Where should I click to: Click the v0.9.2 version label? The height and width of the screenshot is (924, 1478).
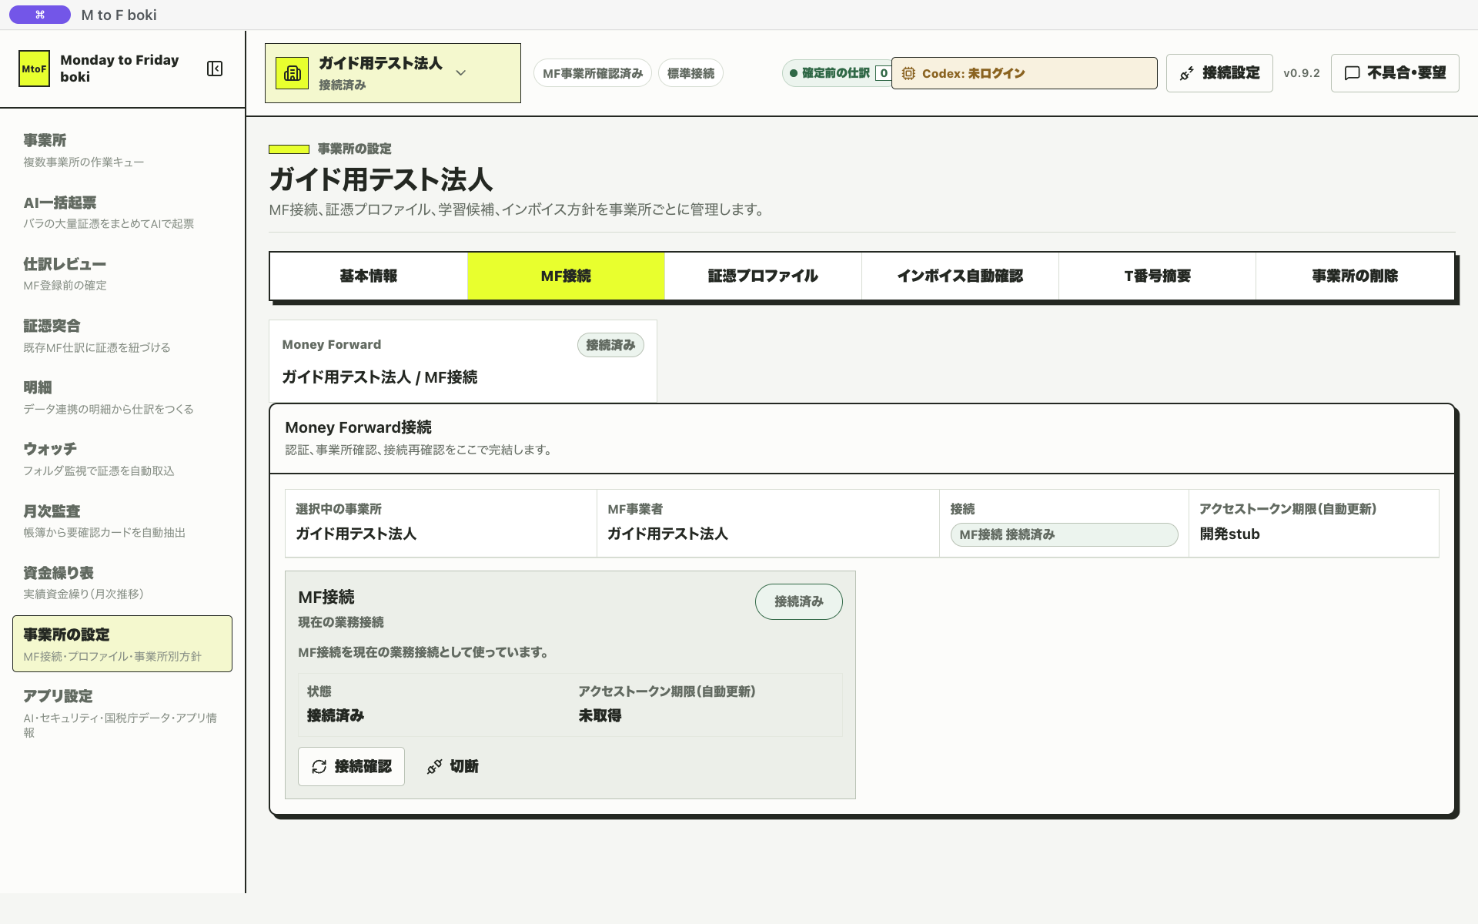pyautogui.click(x=1302, y=73)
